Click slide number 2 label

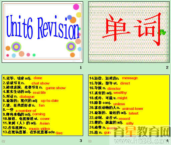pyautogui.click(x=167, y=67)
